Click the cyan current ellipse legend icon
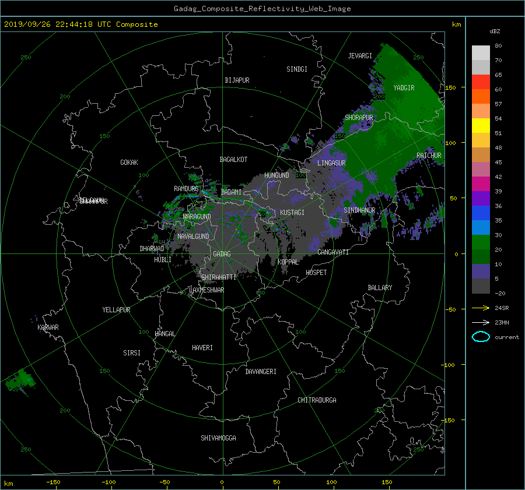Screen dimensions: 525x490 point(481,337)
